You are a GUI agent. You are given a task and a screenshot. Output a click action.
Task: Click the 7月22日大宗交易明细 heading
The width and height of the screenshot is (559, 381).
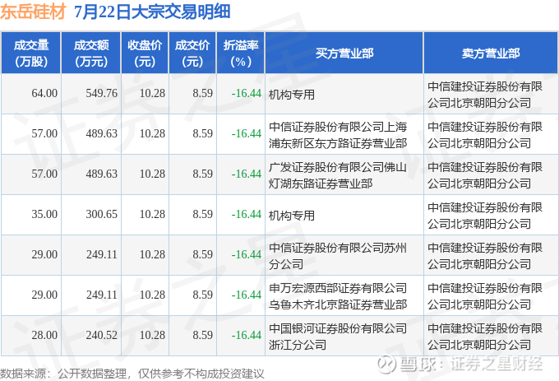tap(152, 12)
